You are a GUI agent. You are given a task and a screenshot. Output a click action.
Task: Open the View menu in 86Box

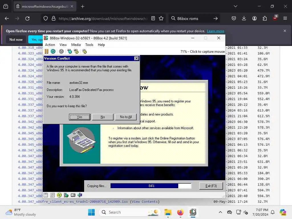[x=63, y=45]
